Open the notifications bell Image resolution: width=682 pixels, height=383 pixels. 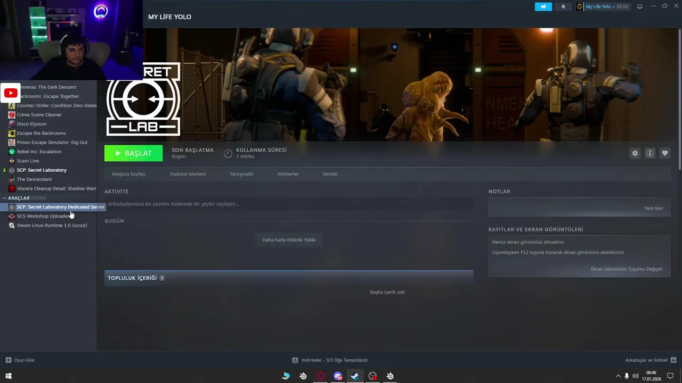[563, 6]
